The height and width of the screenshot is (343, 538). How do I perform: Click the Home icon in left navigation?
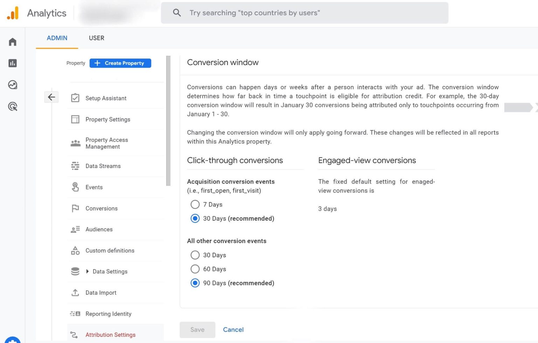pyautogui.click(x=12, y=42)
